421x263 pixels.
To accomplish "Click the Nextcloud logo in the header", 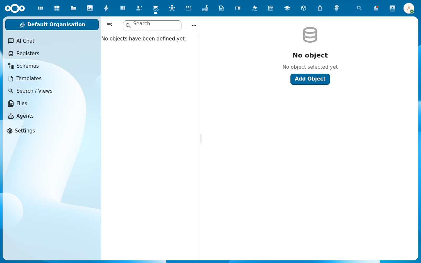I will tap(15, 8).
